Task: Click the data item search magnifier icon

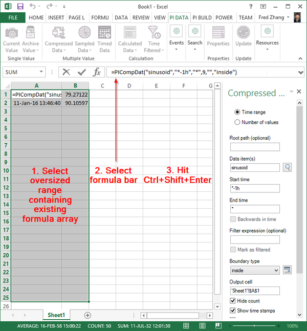Action: tap(288, 168)
